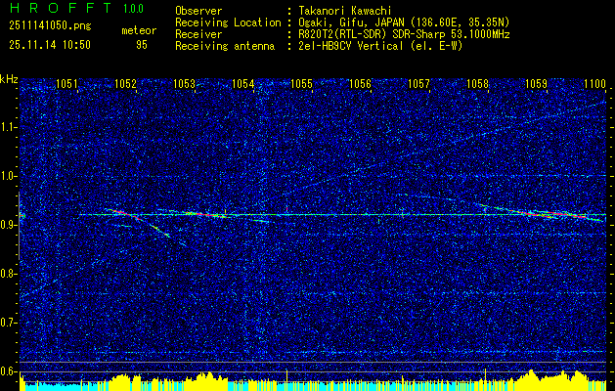Click the 'Receiver' field label
The height and width of the screenshot is (391, 615).
198,34
